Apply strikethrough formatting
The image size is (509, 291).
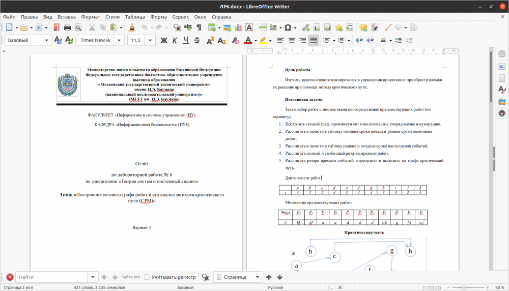pos(197,40)
